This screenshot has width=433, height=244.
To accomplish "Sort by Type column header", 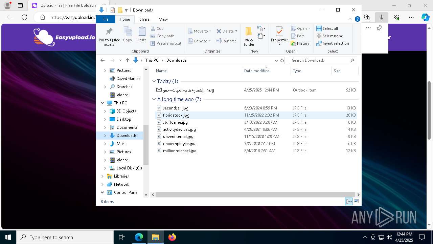I will [311, 71].
